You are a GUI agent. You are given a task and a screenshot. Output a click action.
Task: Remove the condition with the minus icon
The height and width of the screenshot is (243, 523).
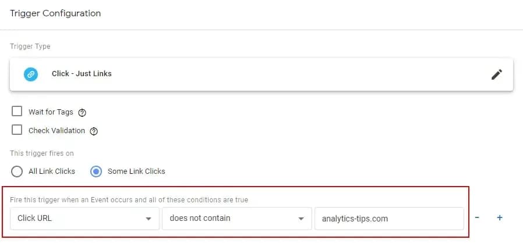[477, 218]
